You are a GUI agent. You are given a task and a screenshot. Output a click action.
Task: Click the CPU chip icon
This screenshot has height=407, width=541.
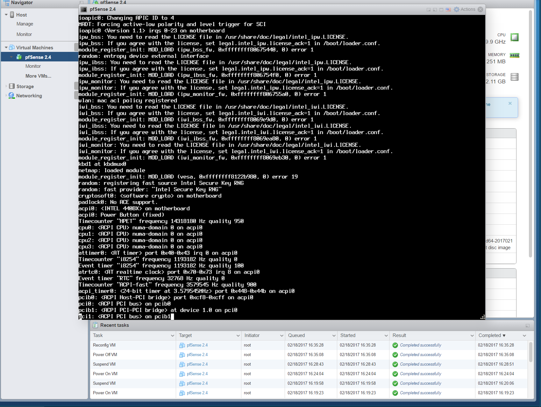pyautogui.click(x=515, y=37)
